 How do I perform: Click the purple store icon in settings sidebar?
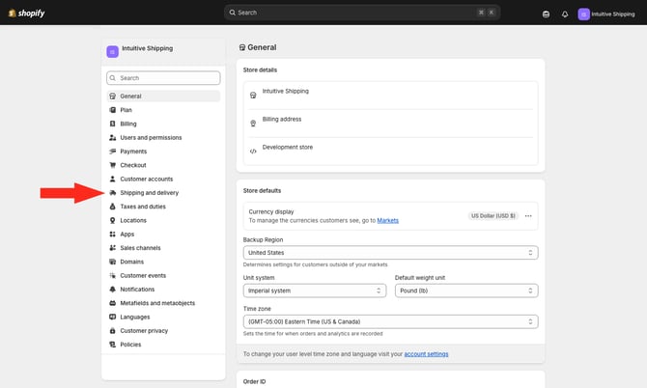pos(112,51)
